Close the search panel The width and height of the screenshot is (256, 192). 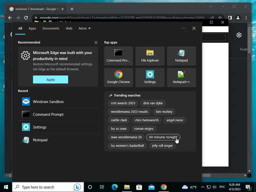194,28
